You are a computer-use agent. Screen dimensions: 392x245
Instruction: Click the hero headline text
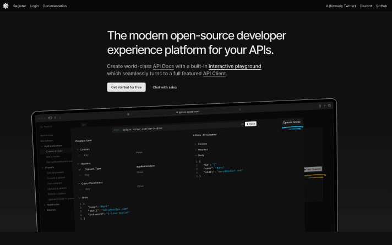[197, 43]
